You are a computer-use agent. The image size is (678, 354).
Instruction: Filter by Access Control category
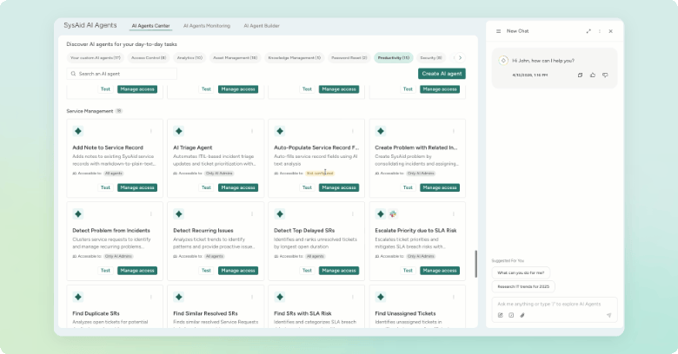click(x=149, y=58)
